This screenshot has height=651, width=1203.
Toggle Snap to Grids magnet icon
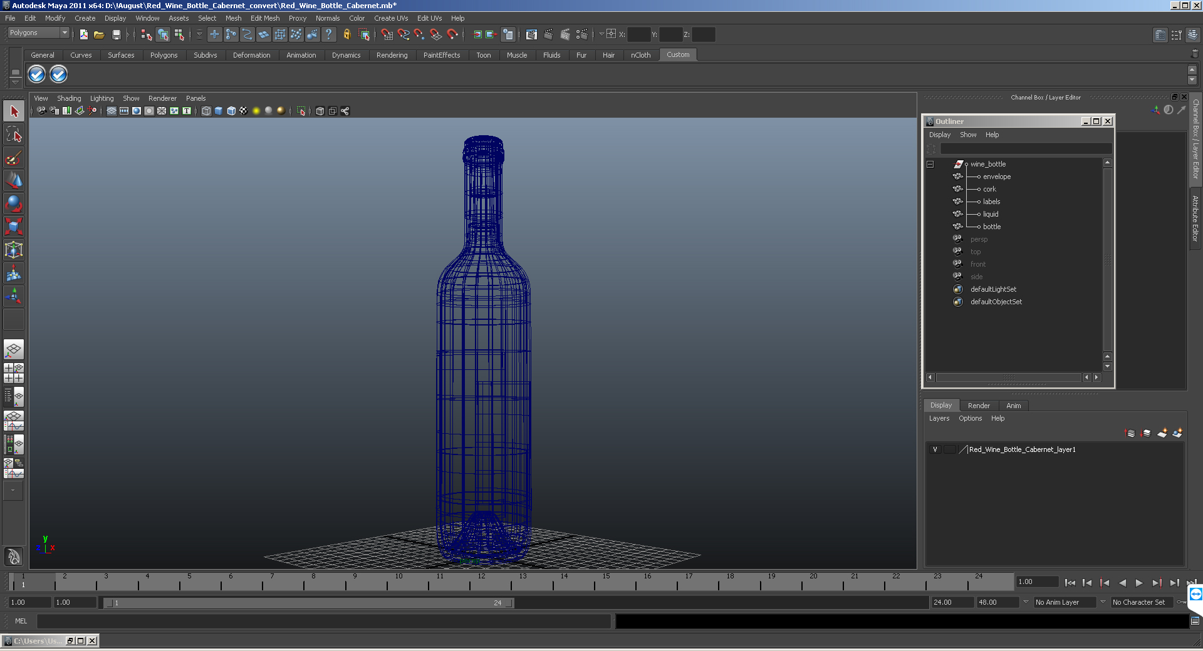pos(387,34)
